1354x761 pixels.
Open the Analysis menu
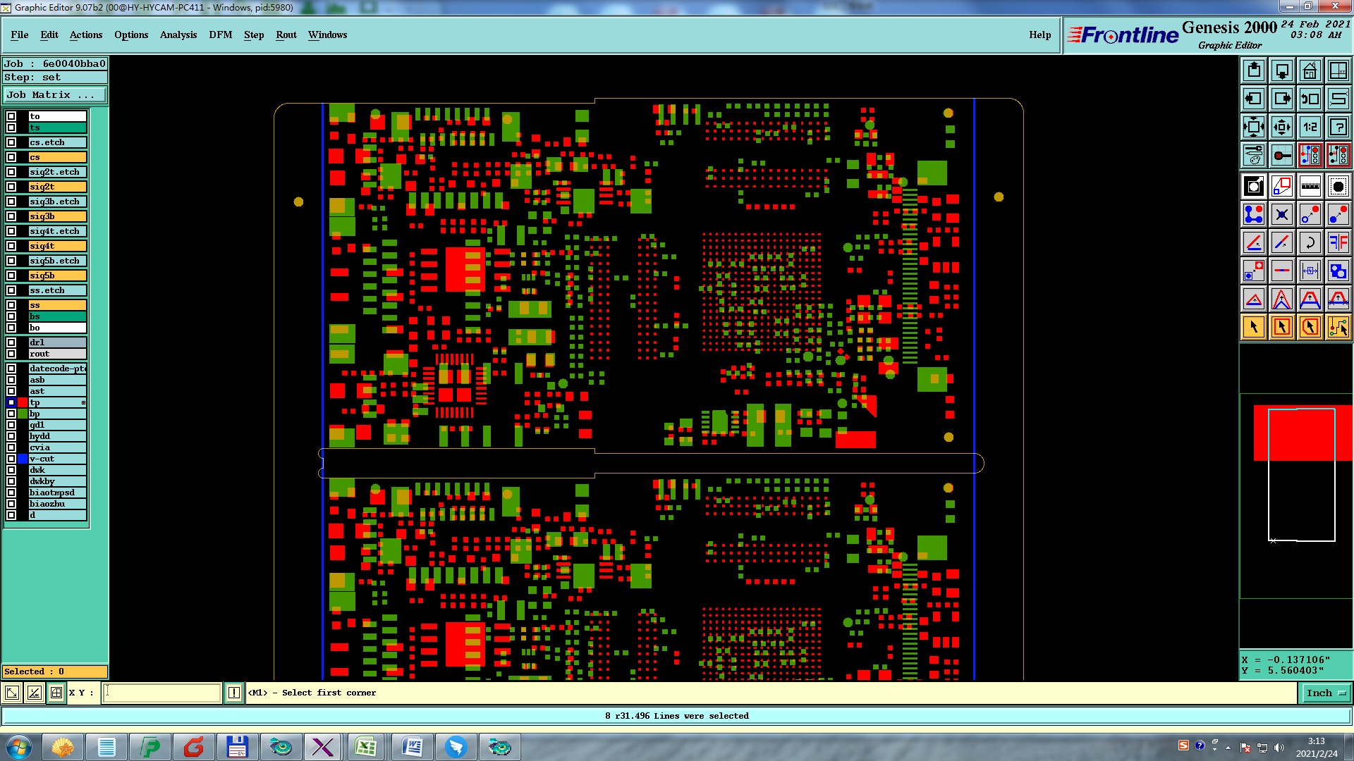pyautogui.click(x=178, y=35)
